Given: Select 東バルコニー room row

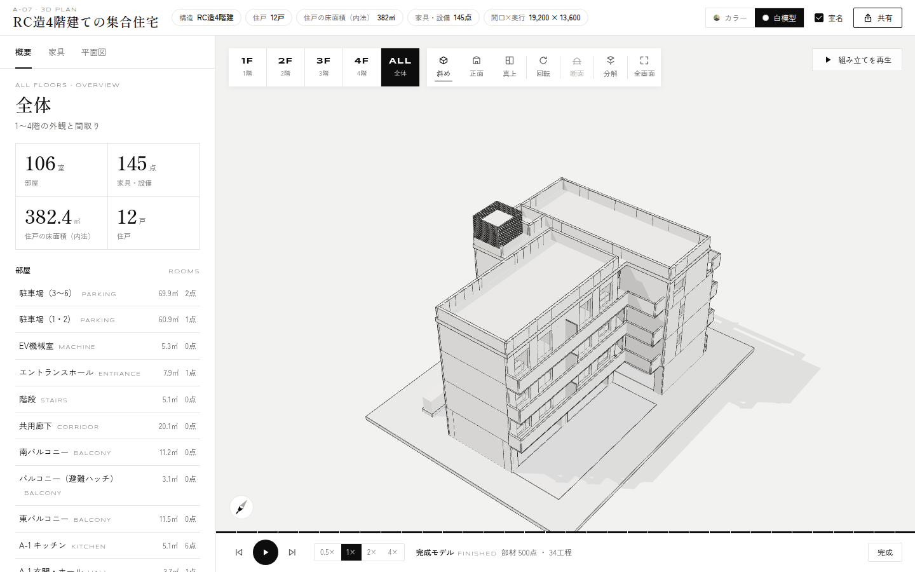Looking at the screenshot, I should (x=107, y=519).
